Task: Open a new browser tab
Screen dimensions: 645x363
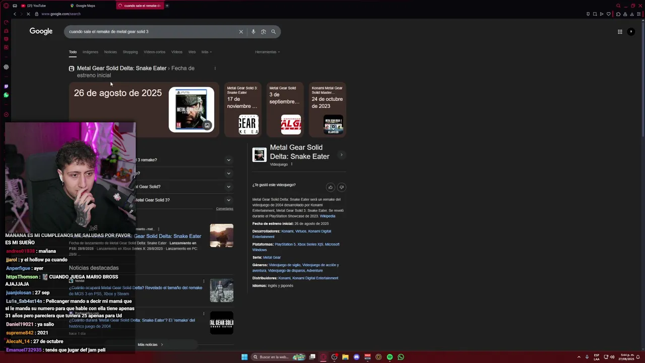Action: 167,6
